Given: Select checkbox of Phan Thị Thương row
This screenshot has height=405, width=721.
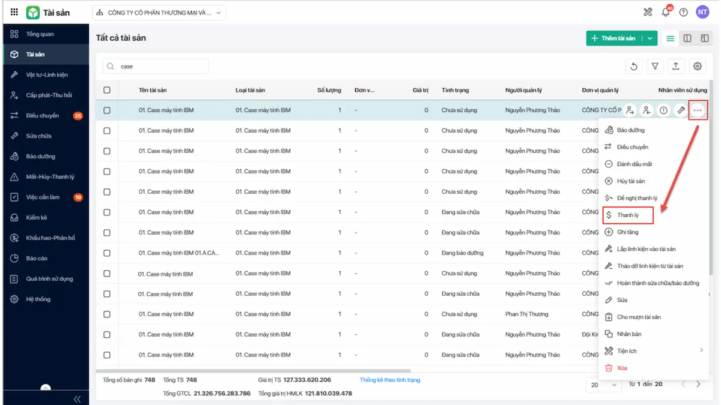Looking at the screenshot, I should [107, 314].
